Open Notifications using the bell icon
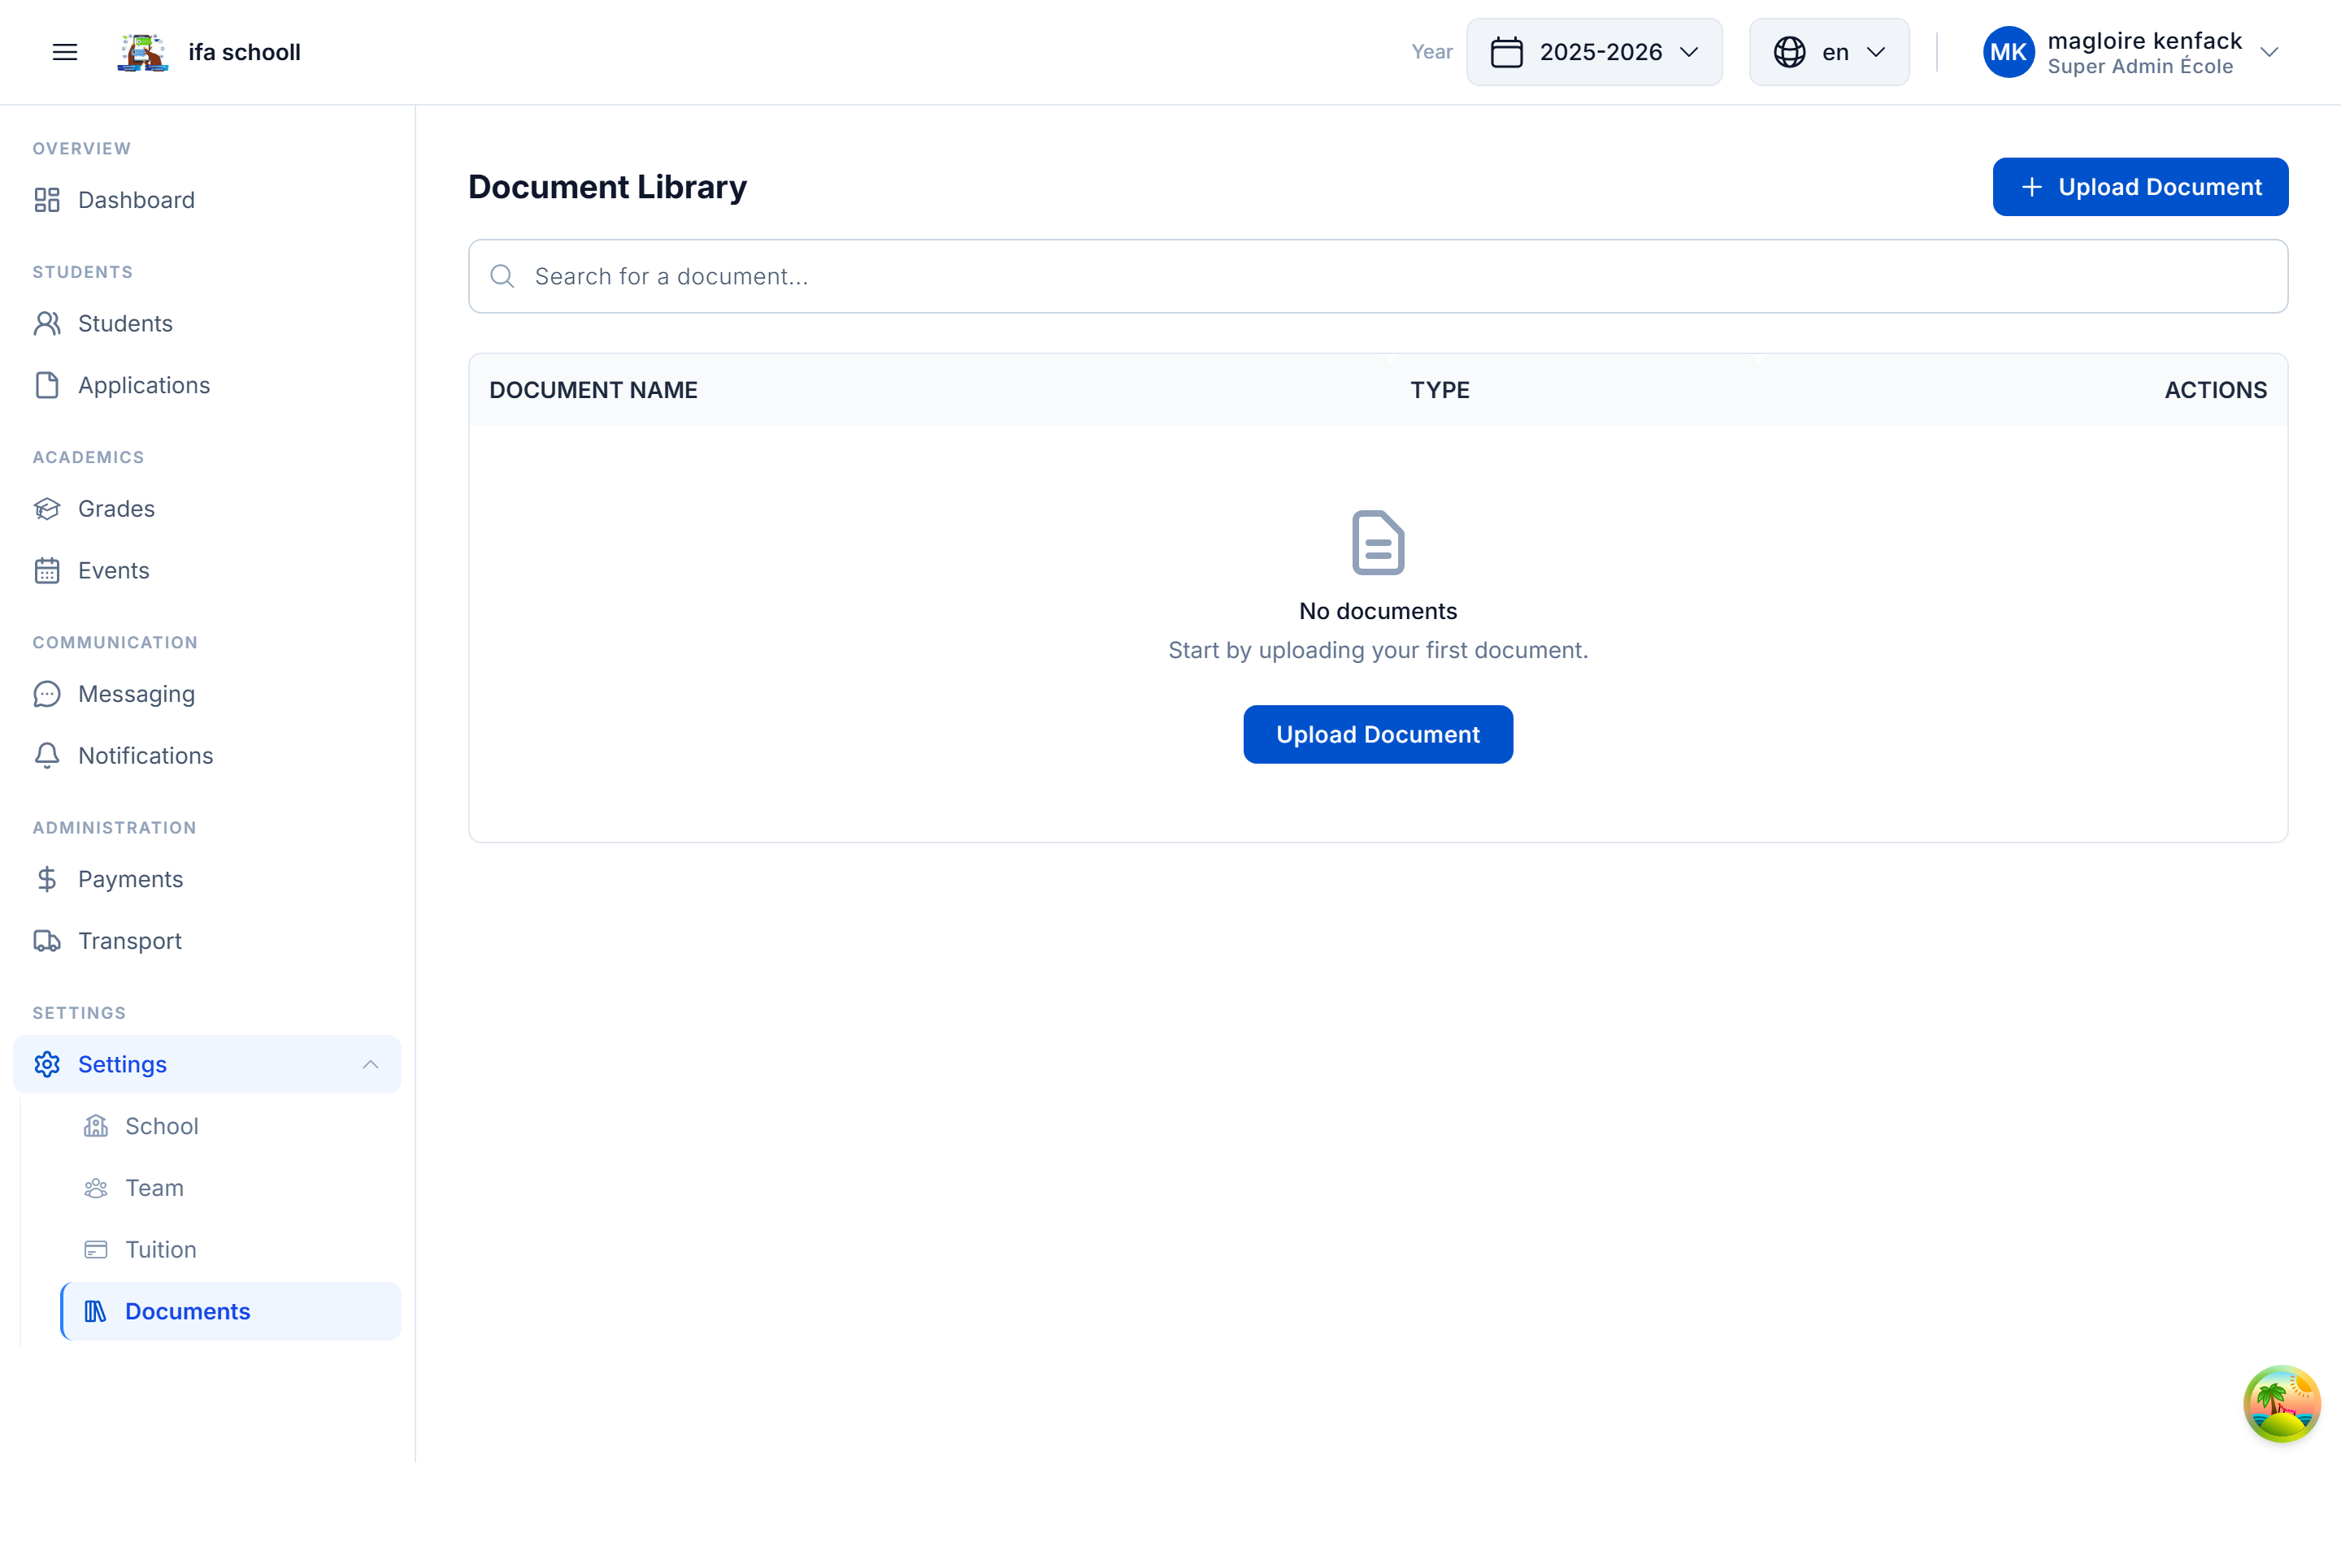Viewport: 2341px width, 1568px height. [47, 756]
